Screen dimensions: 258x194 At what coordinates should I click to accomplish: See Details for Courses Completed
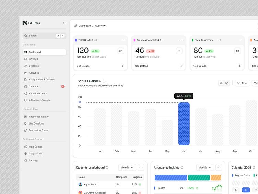[x=159, y=66]
